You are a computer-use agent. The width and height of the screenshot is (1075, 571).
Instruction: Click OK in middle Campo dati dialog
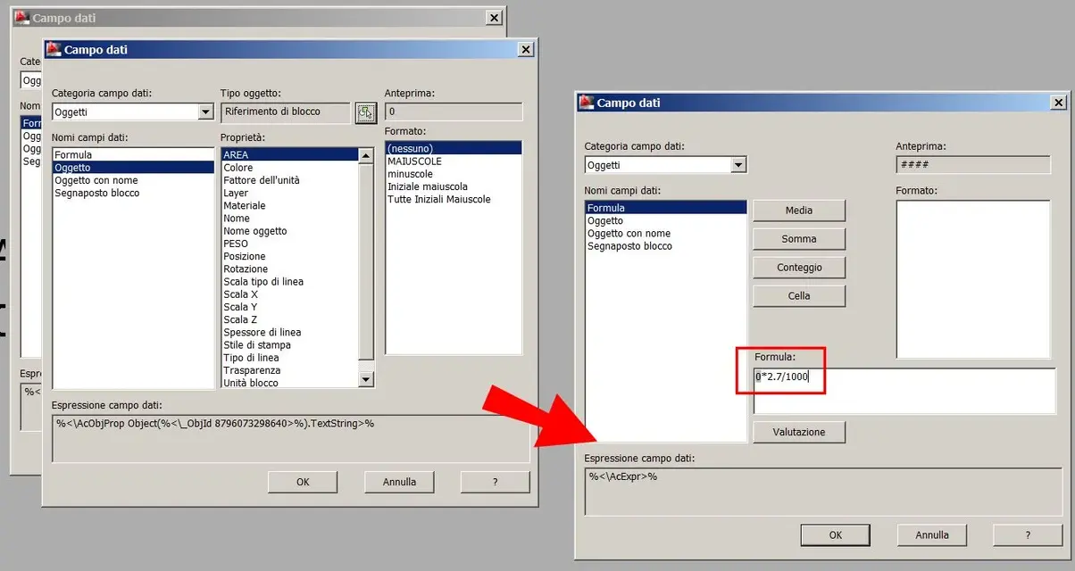(x=303, y=482)
